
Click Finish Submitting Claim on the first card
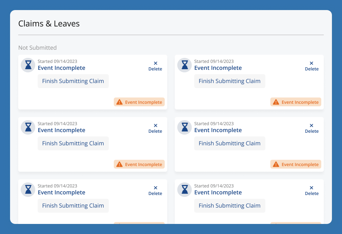pos(73,81)
